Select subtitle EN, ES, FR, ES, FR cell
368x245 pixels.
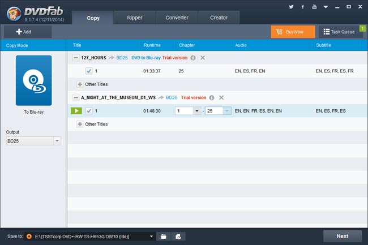(335, 71)
